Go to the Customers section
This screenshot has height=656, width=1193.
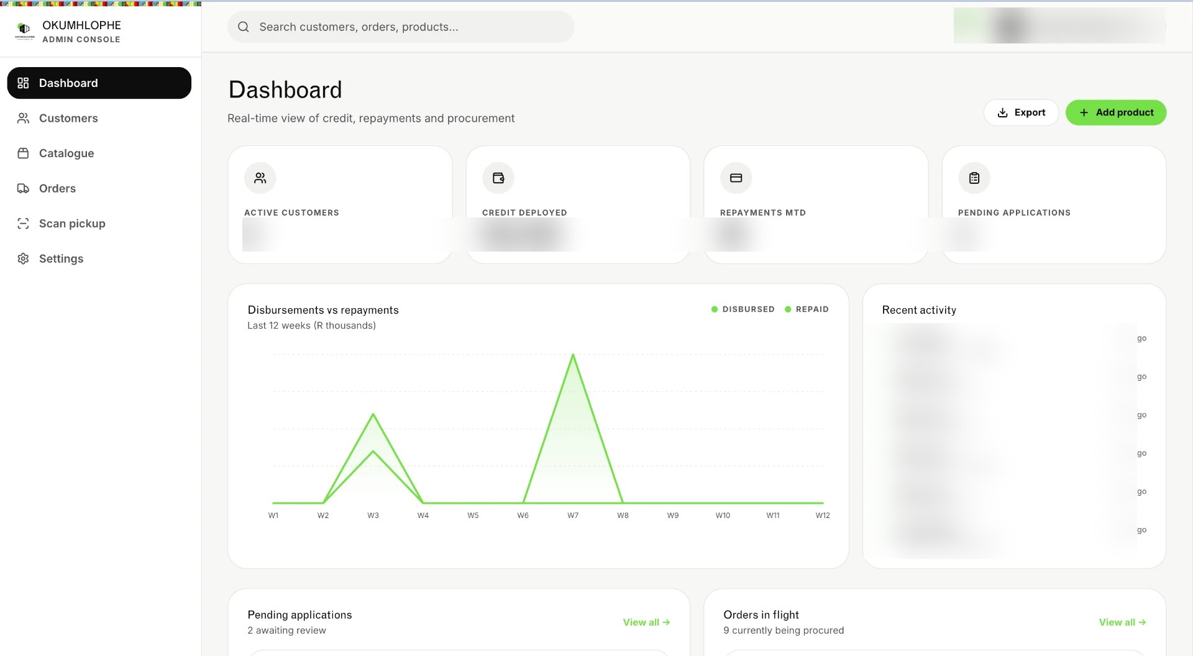click(99, 118)
